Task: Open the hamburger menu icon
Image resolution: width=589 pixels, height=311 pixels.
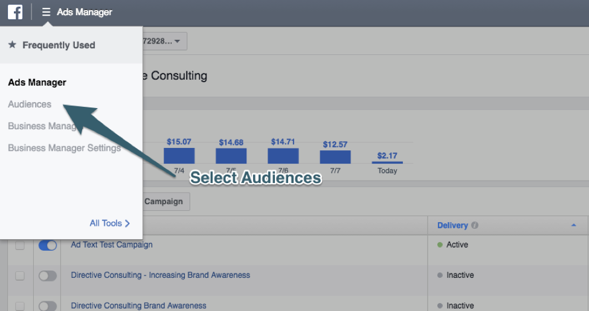Action: [46, 12]
